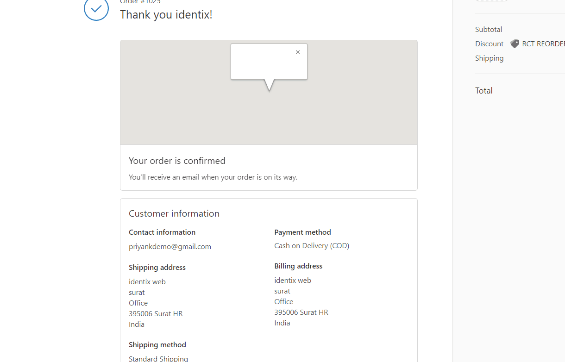This screenshot has height=362, width=565.
Task: Click the gray map area
Action: (x=269, y=116)
